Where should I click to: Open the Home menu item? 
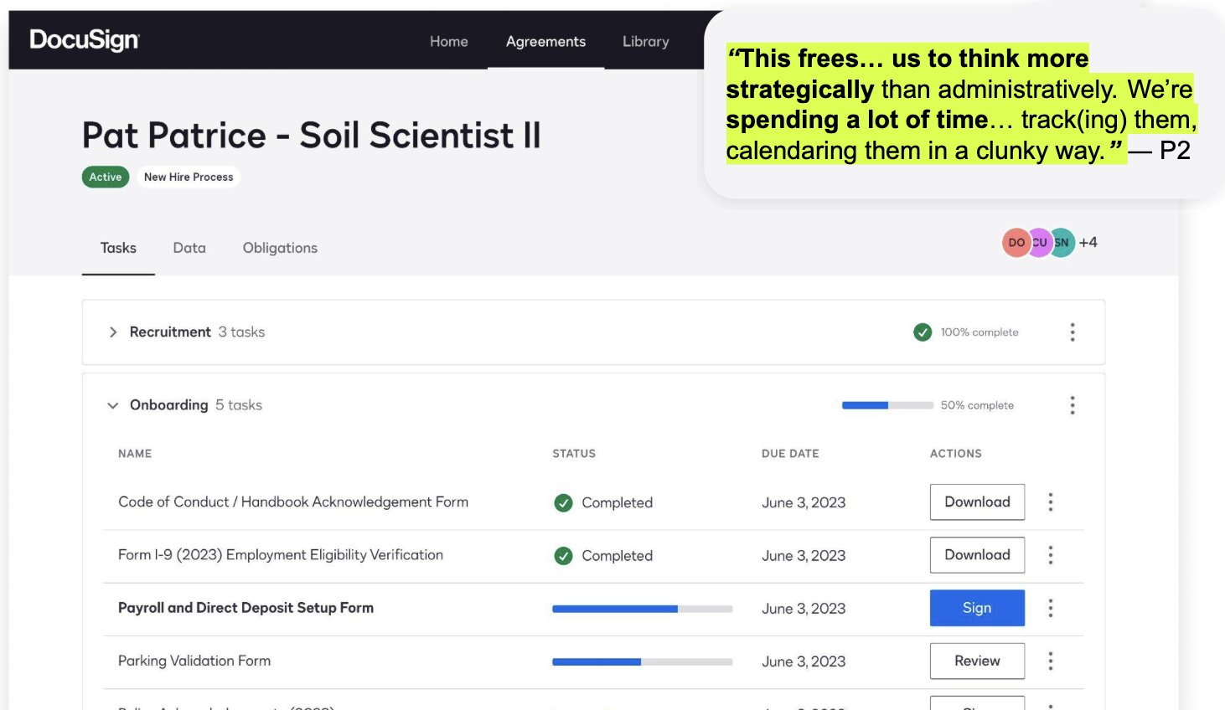coord(449,41)
